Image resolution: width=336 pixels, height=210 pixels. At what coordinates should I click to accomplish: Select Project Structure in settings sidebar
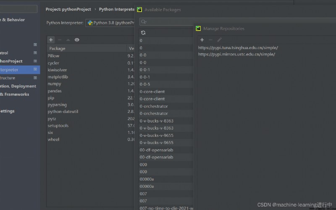point(8,78)
